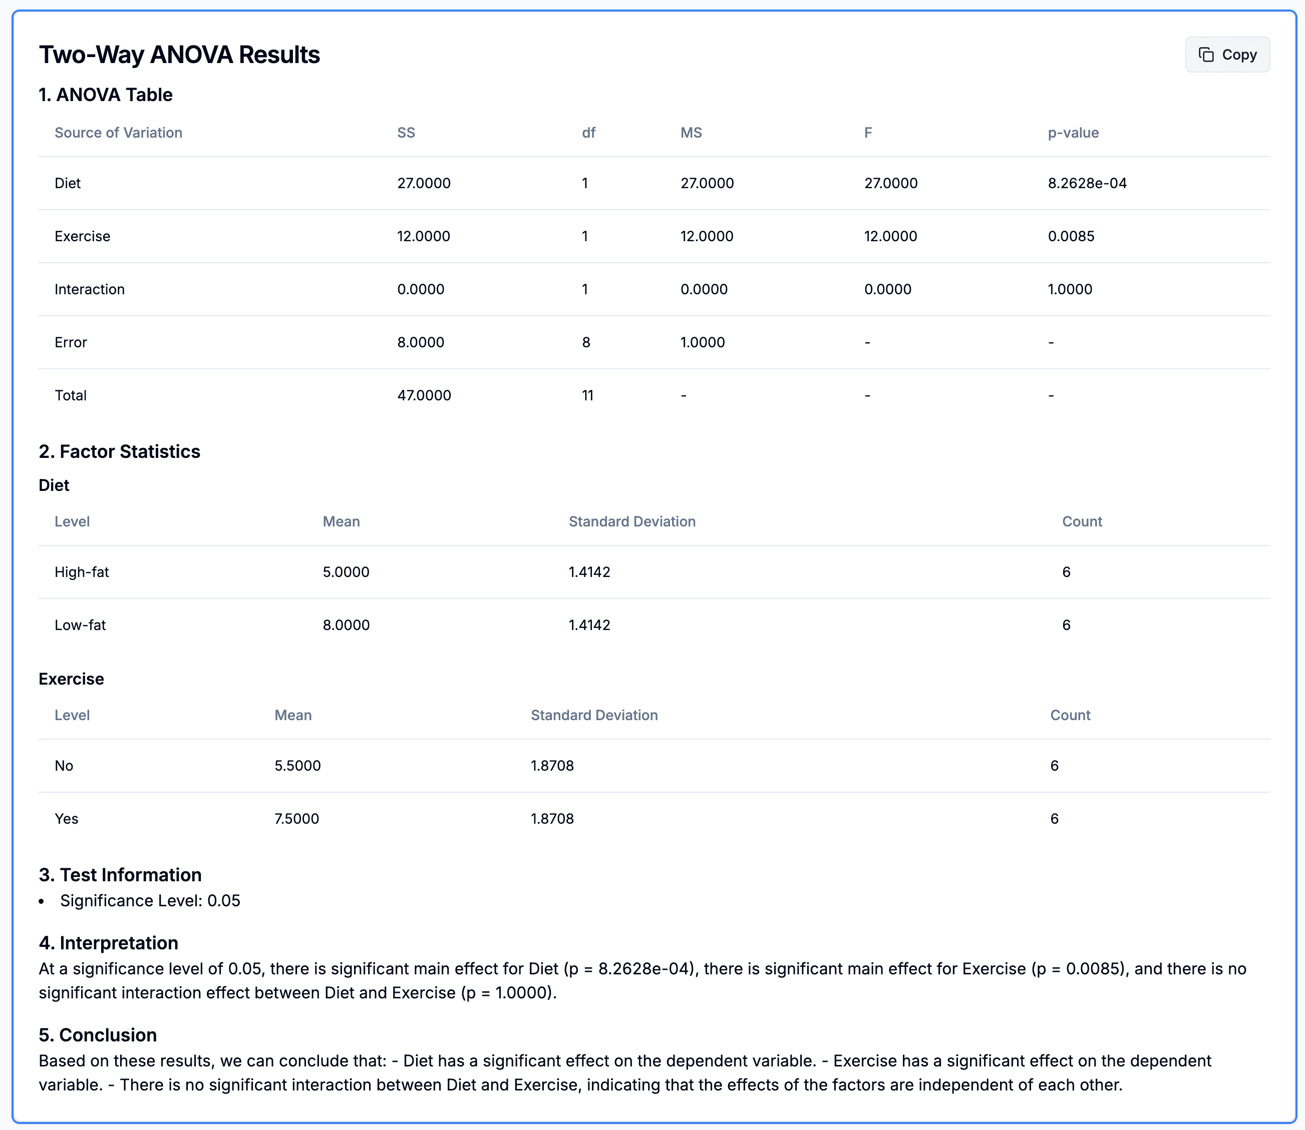Select the 'Diet' subheading under Factor Statistics
Screen dimensions: 1305x1130
54,485
